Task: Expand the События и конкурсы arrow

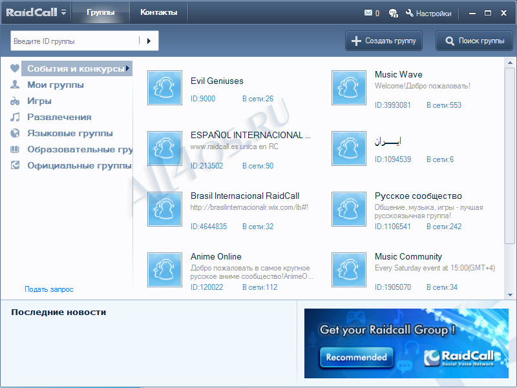Action: pyautogui.click(x=127, y=68)
